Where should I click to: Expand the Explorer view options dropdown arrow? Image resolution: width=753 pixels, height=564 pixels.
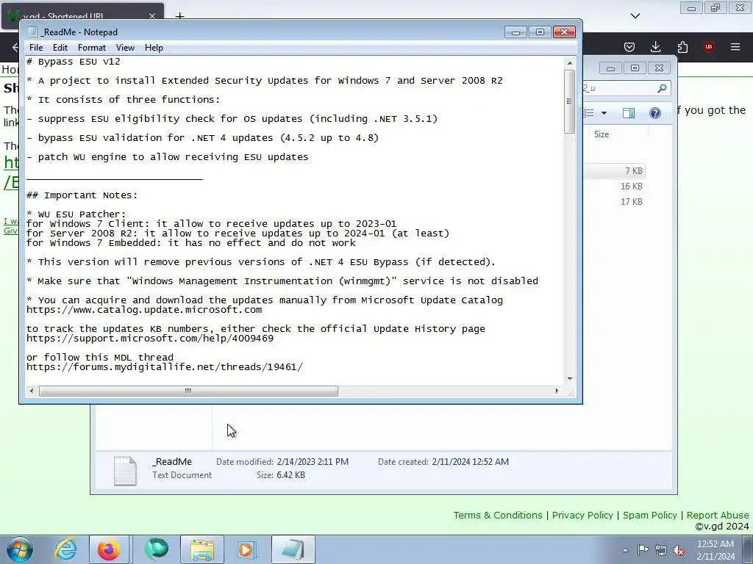(x=604, y=113)
